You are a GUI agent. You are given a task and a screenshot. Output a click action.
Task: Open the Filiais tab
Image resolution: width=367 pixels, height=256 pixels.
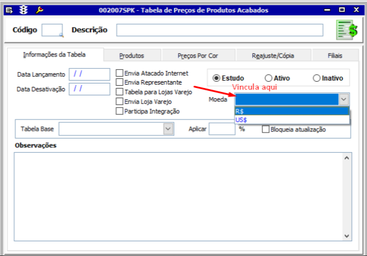pyautogui.click(x=335, y=56)
